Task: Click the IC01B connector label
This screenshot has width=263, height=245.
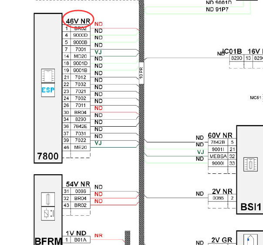Action: (x=232, y=51)
